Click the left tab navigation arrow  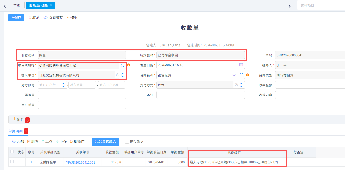pyautogui.click(x=5, y=6)
